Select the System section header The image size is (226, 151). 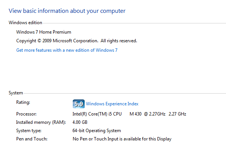coord(16,93)
